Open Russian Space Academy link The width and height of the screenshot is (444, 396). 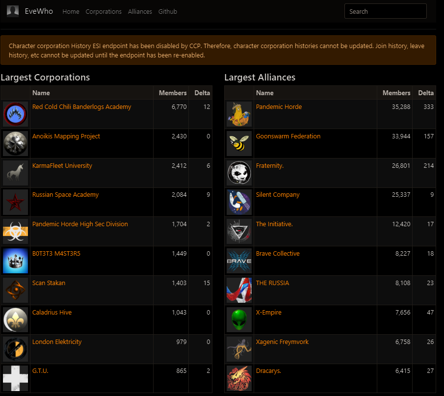tap(65, 195)
